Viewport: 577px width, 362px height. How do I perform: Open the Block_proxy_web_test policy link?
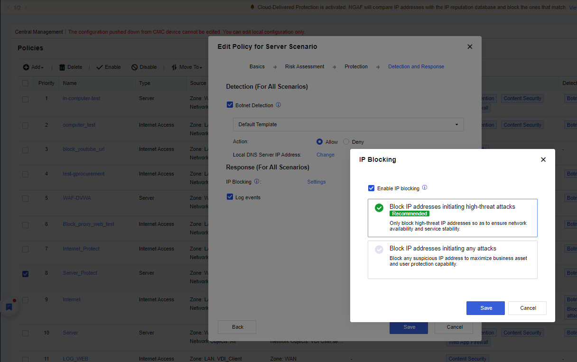(x=89, y=224)
